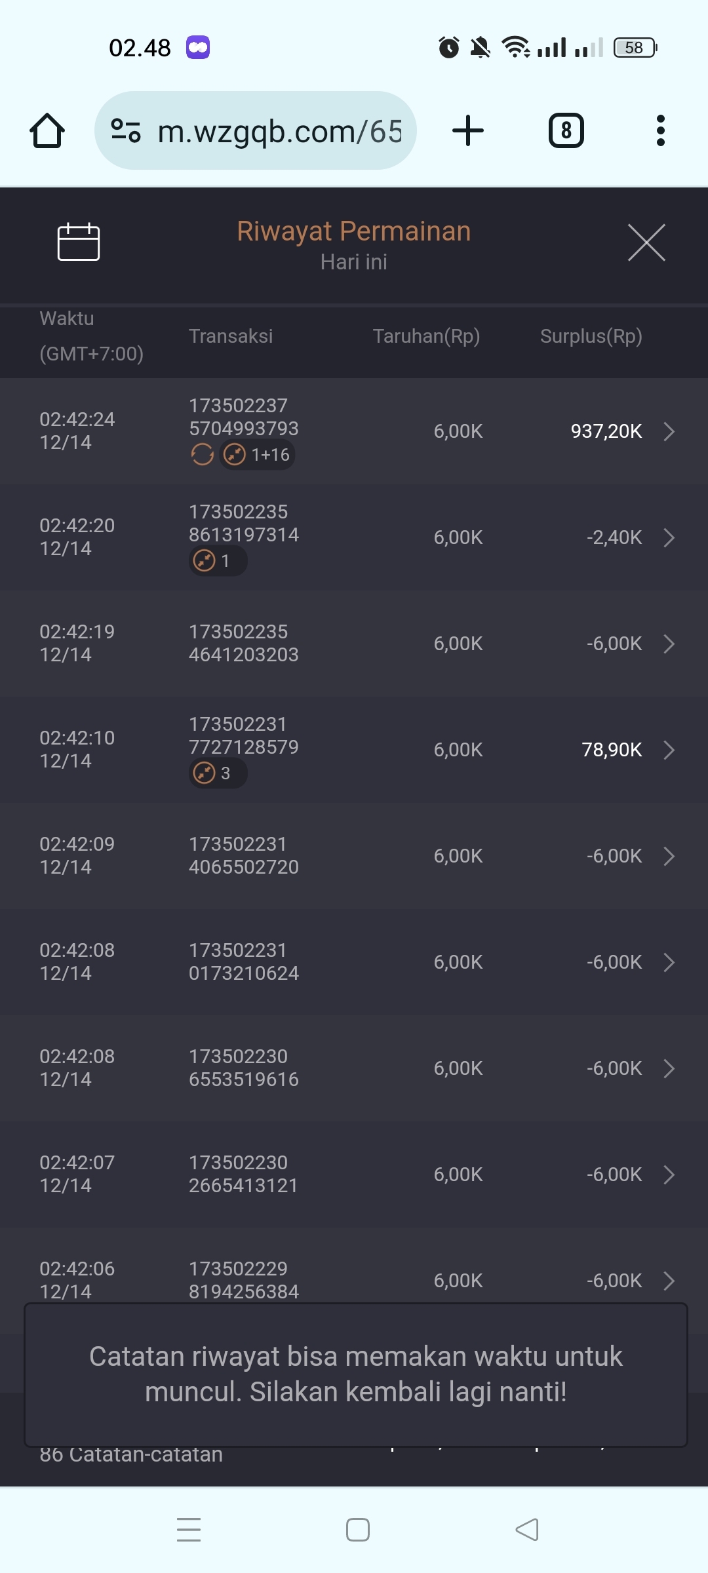Screen dimensions: 708x1573
Task: Open the browser three-dot menu
Action: click(660, 130)
